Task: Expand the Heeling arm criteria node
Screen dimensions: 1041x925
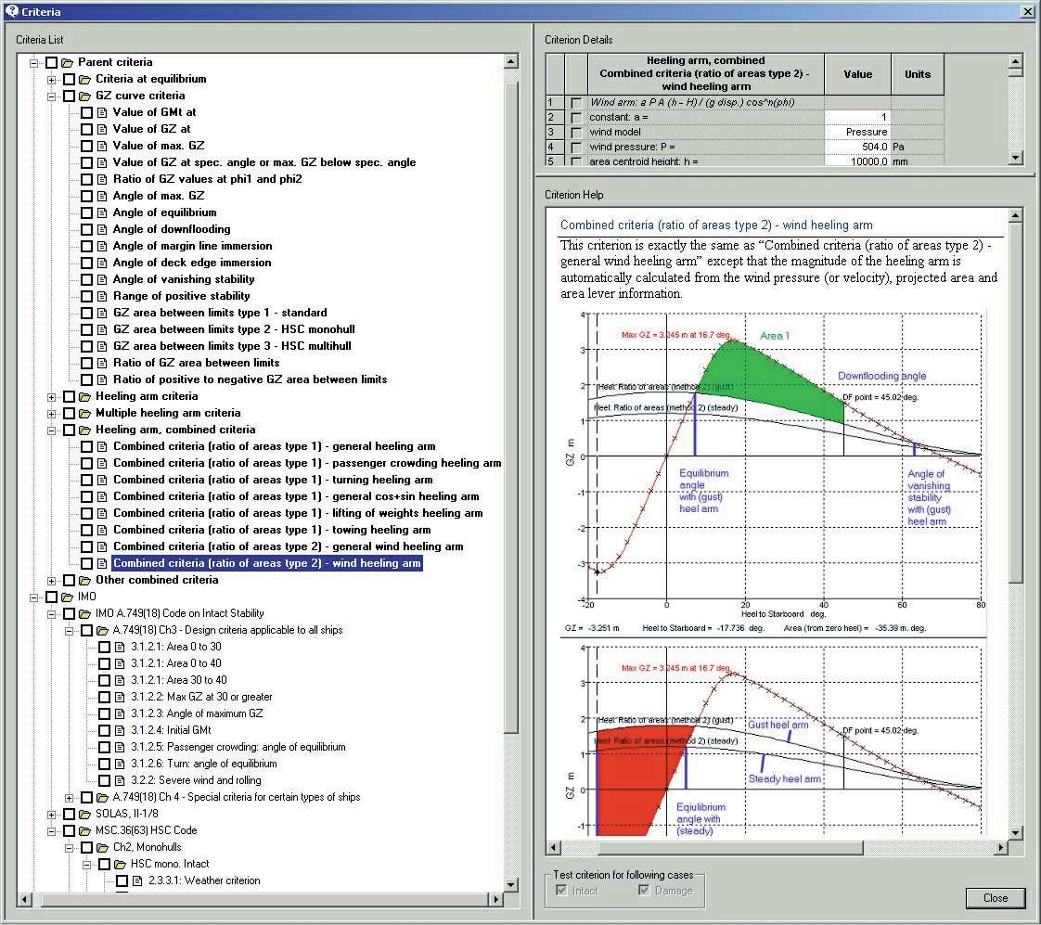Action: (x=51, y=397)
